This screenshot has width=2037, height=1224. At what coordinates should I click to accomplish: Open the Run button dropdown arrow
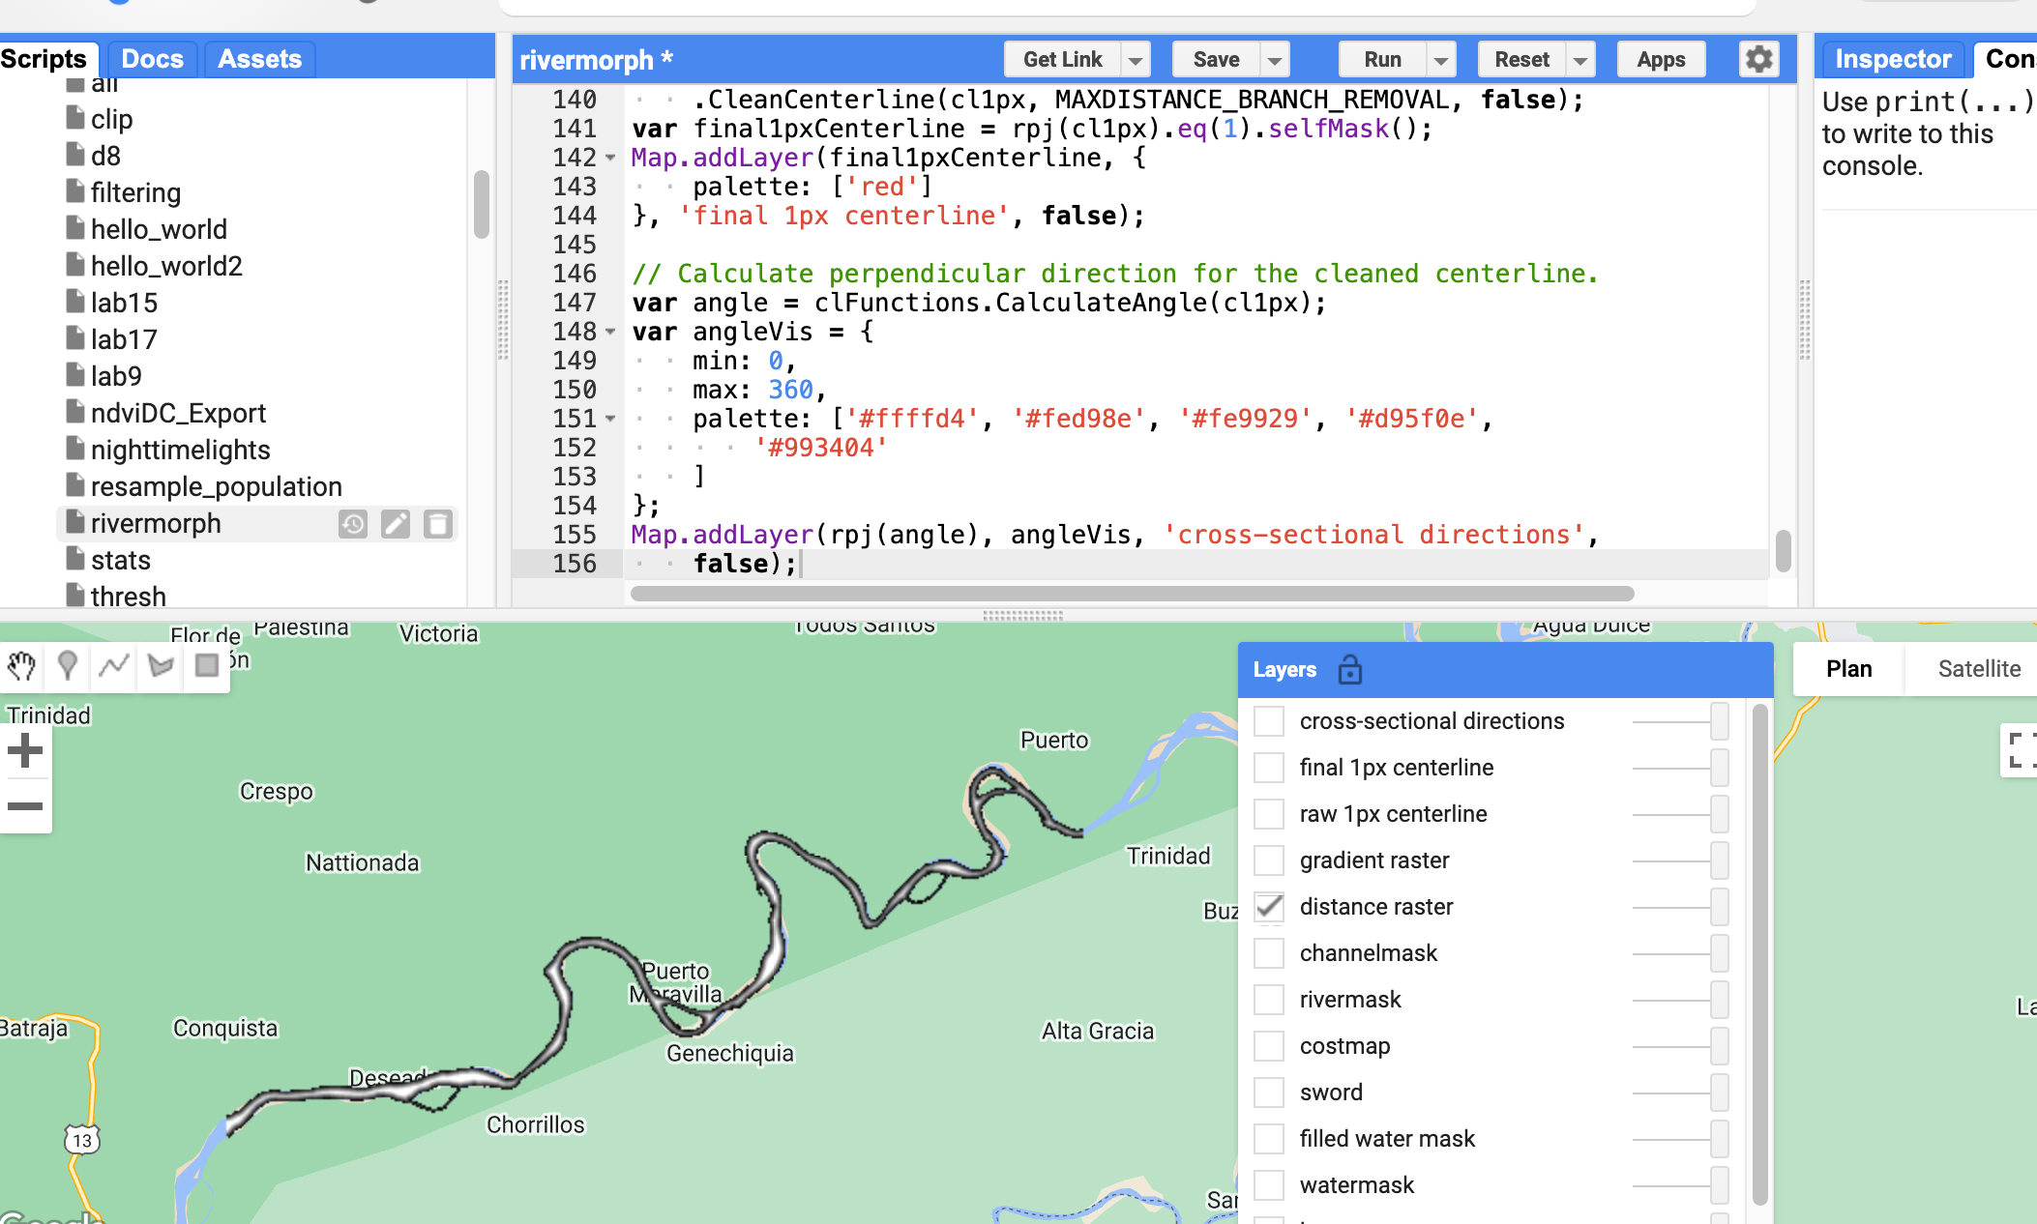click(1440, 60)
